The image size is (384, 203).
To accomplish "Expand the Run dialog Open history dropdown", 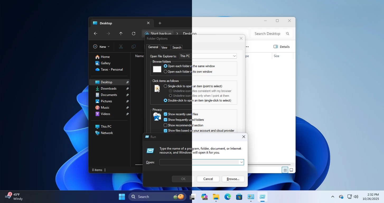I will click(x=241, y=162).
